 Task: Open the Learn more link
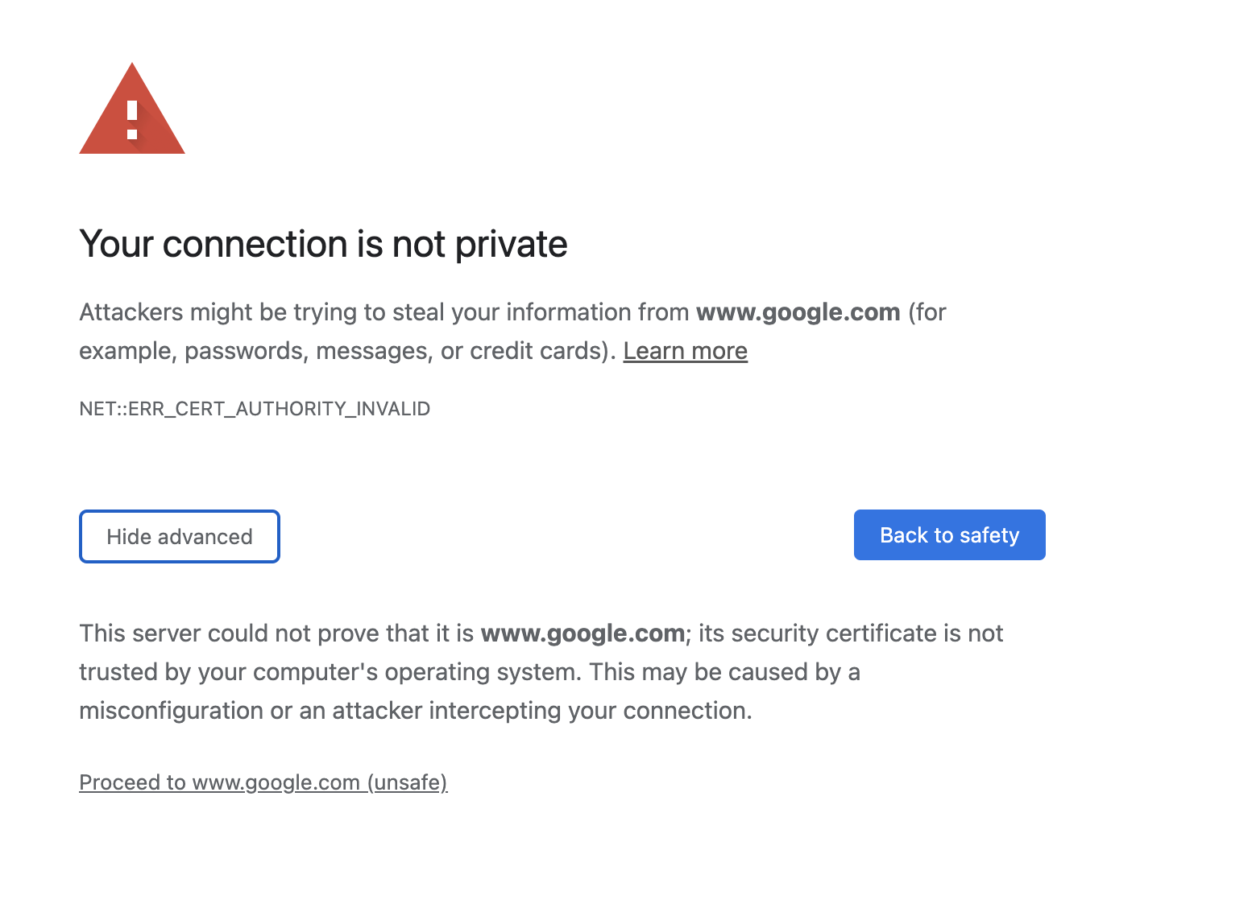(x=685, y=351)
